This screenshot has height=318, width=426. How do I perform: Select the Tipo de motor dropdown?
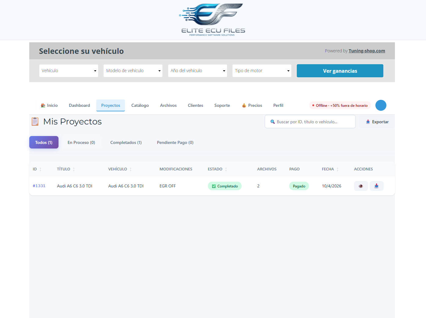point(262,71)
